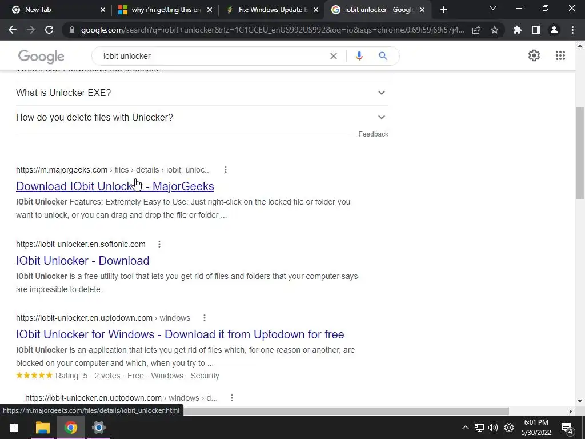This screenshot has width=585, height=439.
Task: Click the browser forward arrow
Action: pyautogui.click(x=31, y=30)
